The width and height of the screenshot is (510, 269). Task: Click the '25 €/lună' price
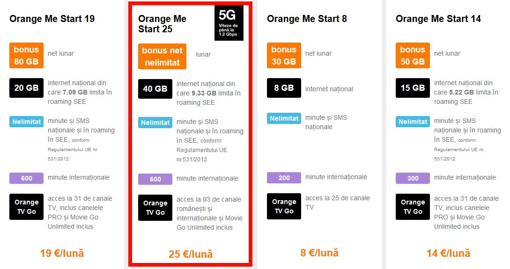pyautogui.click(x=191, y=254)
